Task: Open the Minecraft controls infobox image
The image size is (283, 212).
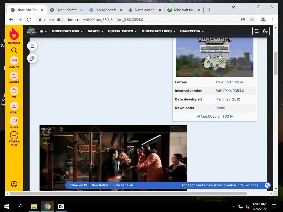Action: point(214,57)
